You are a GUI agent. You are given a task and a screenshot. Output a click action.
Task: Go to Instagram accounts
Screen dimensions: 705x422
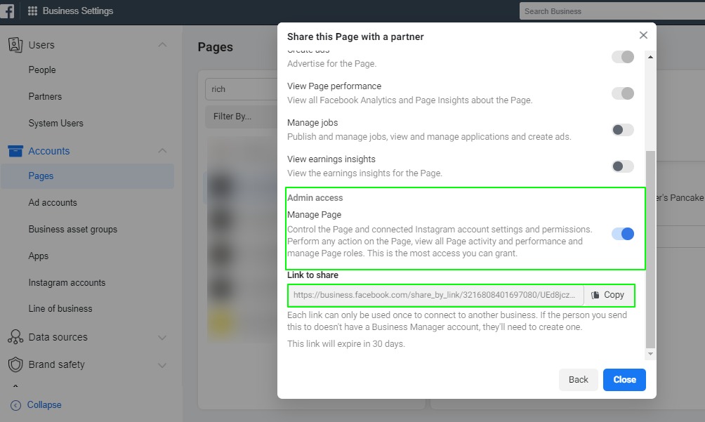coord(67,283)
